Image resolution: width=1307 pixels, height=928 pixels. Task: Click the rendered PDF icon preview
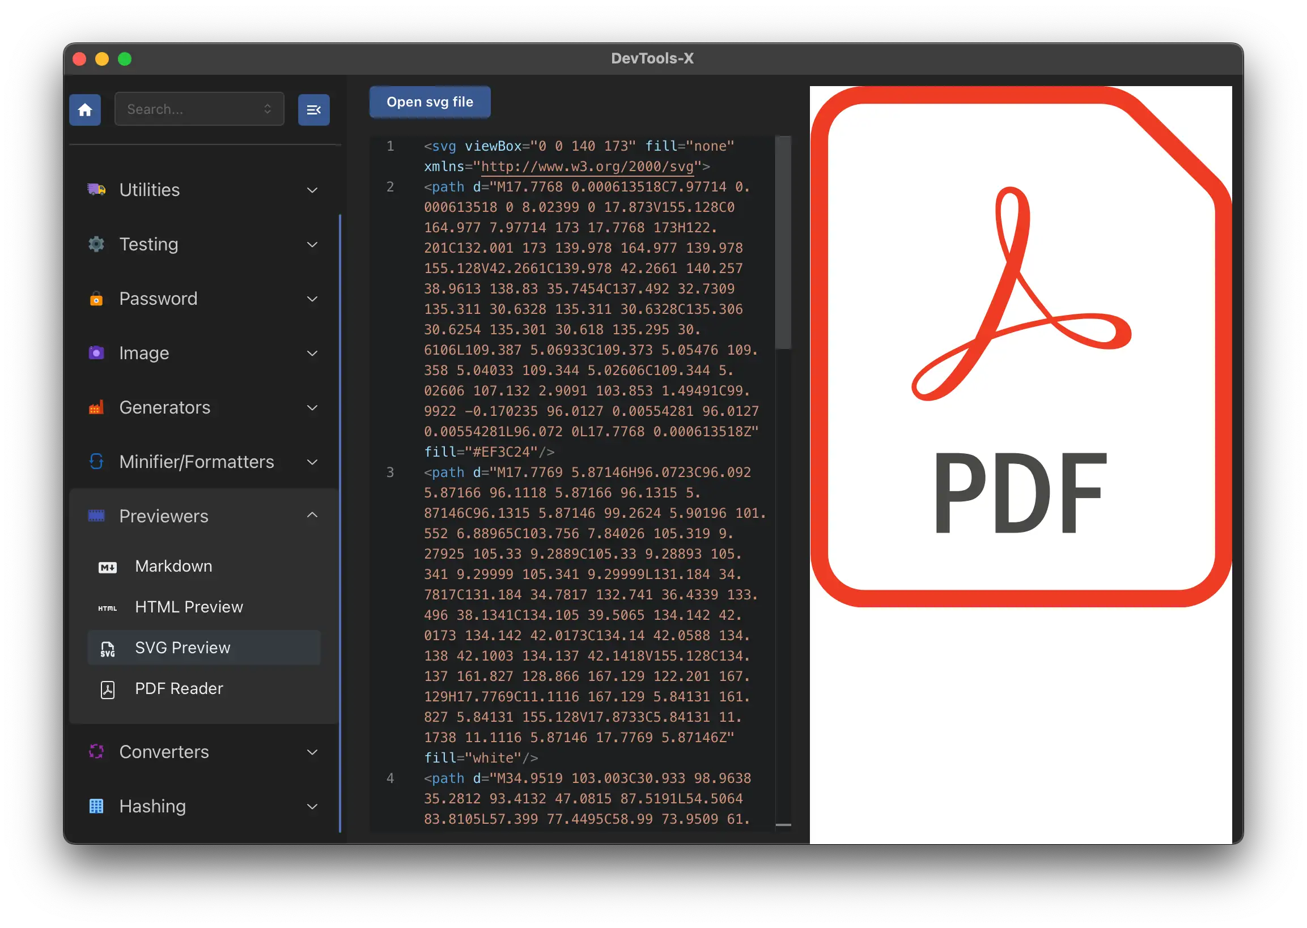pos(1020,346)
